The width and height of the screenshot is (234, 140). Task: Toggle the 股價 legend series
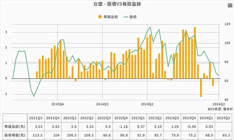tap(130, 17)
